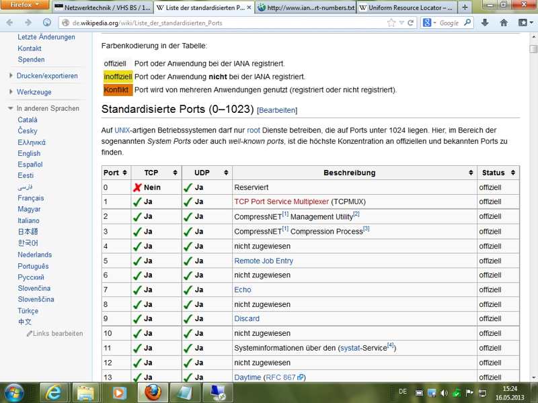Click Bearbeiten link next to Standardisierte Ports
This screenshot has width=538, height=403.
[277, 110]
